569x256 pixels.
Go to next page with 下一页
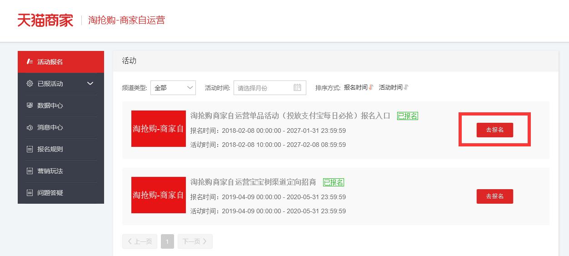pyautogui.click(x=195, y=241)
